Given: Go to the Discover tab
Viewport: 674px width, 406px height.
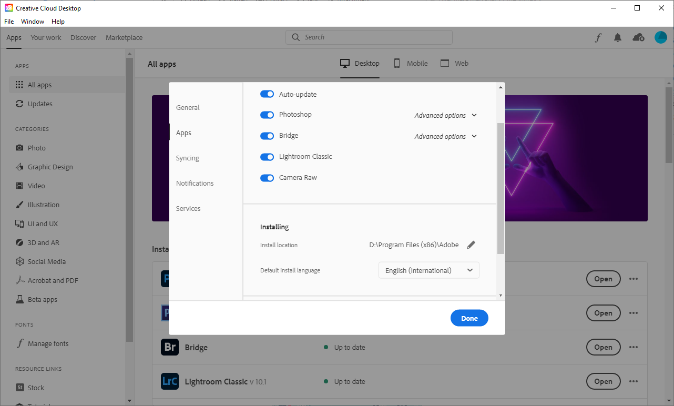Looking at the screenshot, I should (x=84, y=37).
